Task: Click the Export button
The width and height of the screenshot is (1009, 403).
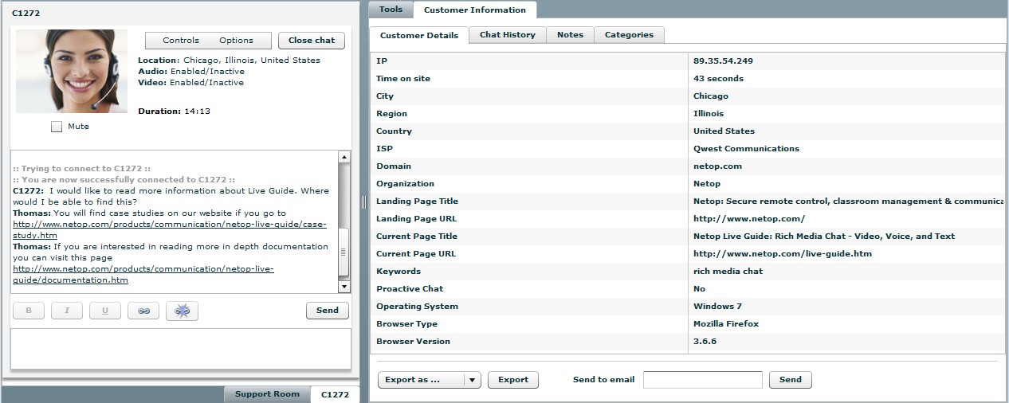Action: [x=513, y=380]
